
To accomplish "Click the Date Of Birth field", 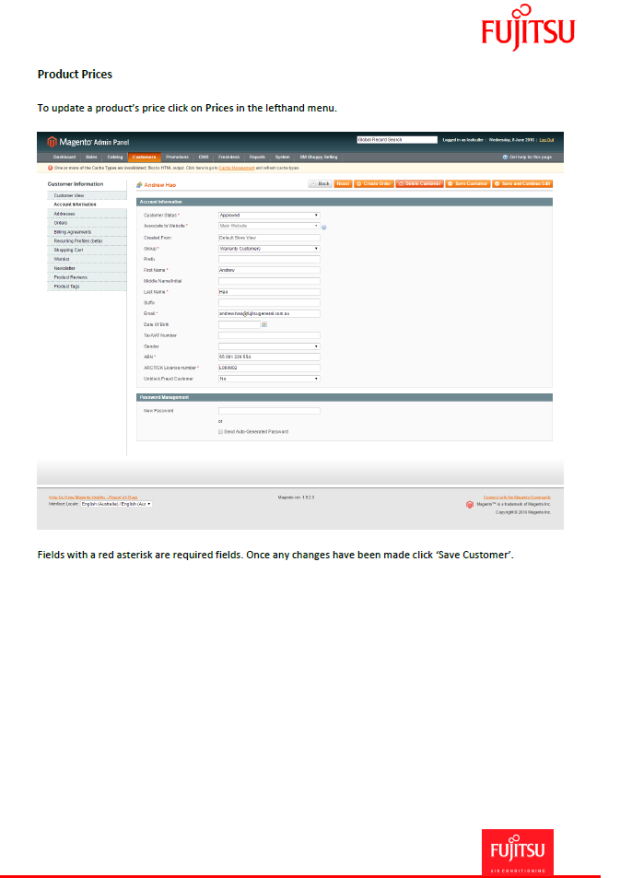I will point(240,325).
